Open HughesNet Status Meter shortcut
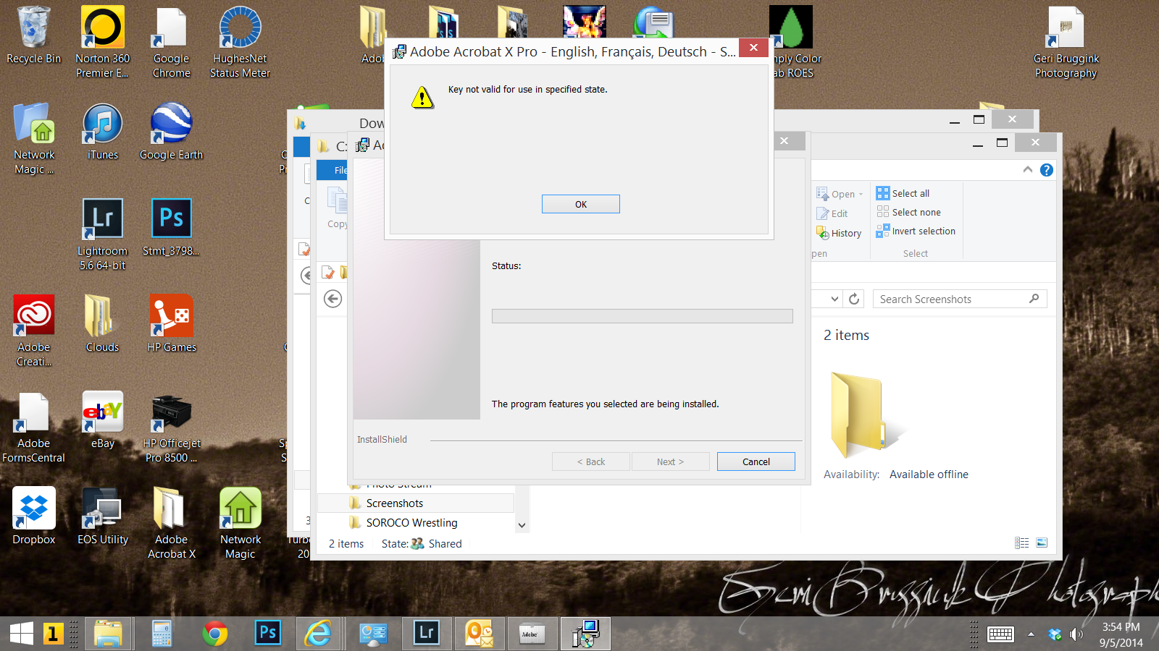Screen dimensions: 1159x651 [x=240, y=42]
